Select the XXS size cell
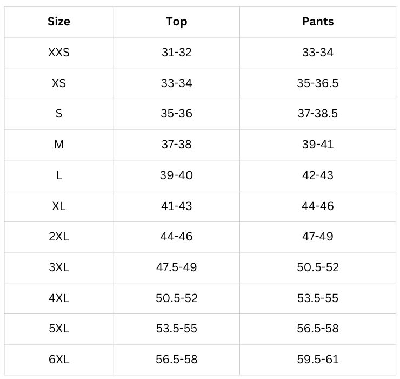The height and width of the screenshot is (379, 400). tap(59, 53)
